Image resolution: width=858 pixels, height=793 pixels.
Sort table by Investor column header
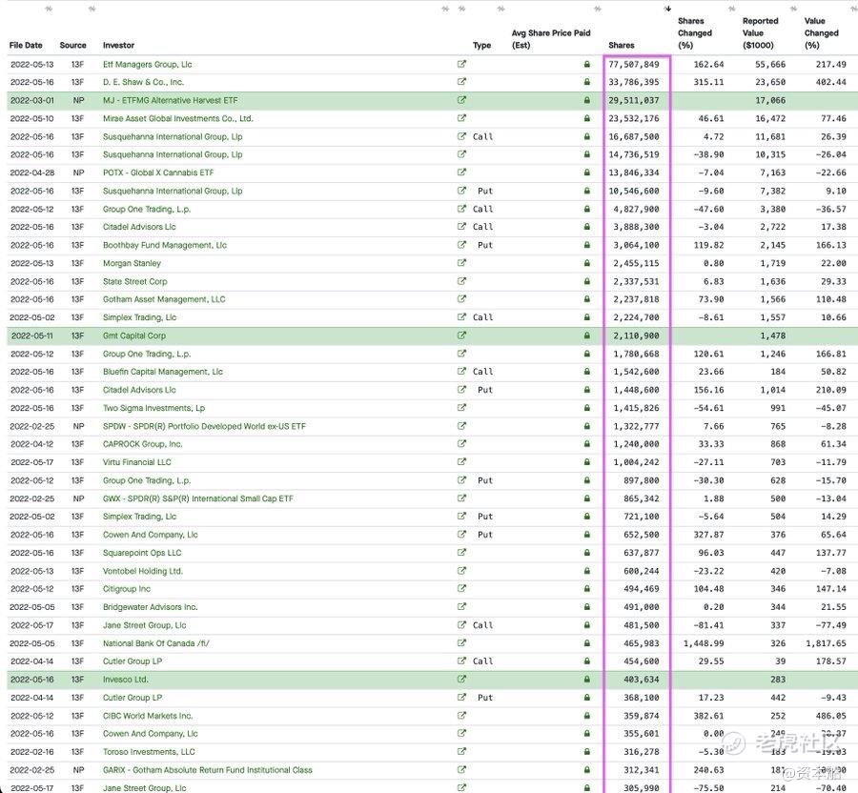click(119, 46)
